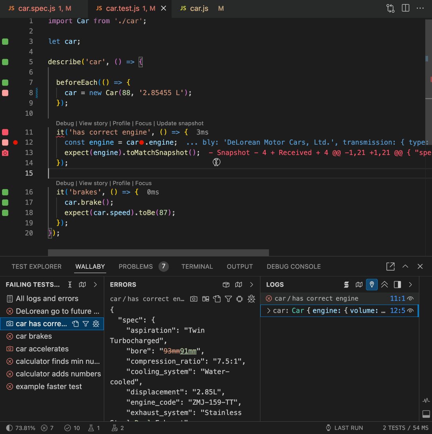Select the 'DeLorean go to future' failing test
The height and width of the screenshot is (434, 432).
pyautogui.click(x=52, y=311)
